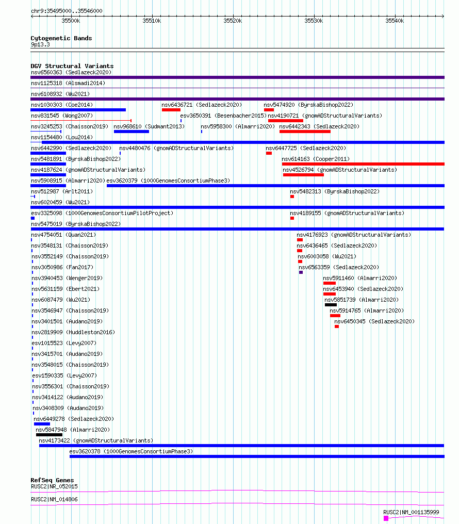Click the red mark under nsv5482313
459x524 pixels.
coord(292,196)
